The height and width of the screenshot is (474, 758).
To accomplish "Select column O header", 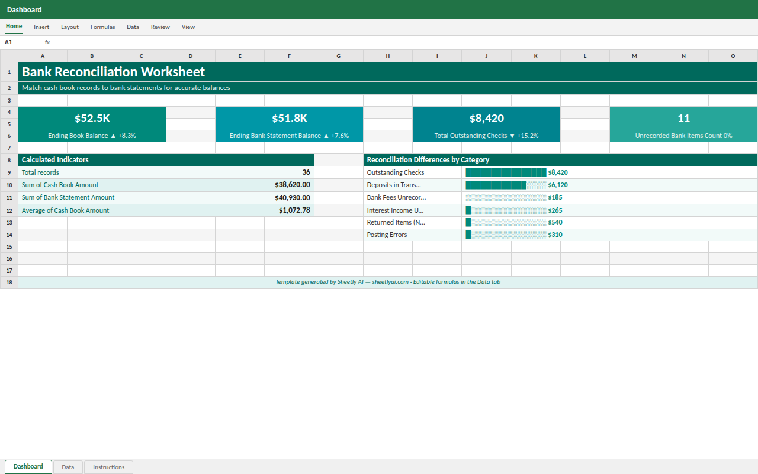I will tap(733, 56).
